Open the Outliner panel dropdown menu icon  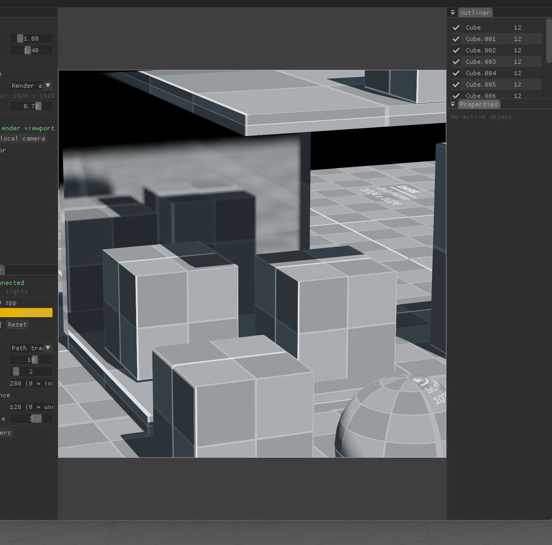point(453,13)
